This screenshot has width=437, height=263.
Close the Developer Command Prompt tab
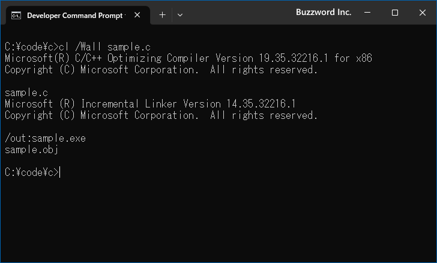137,15
